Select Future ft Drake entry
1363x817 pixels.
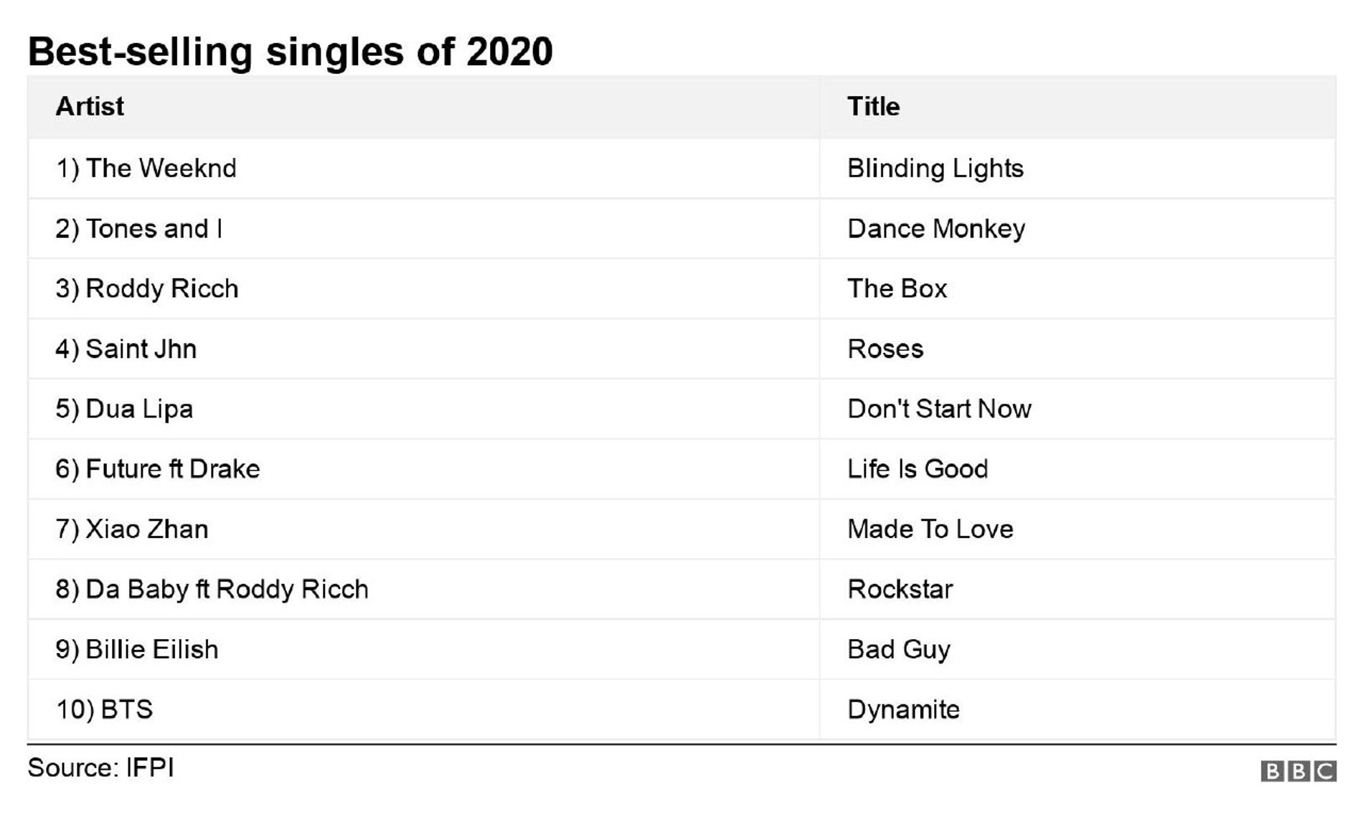click(158, 469)
